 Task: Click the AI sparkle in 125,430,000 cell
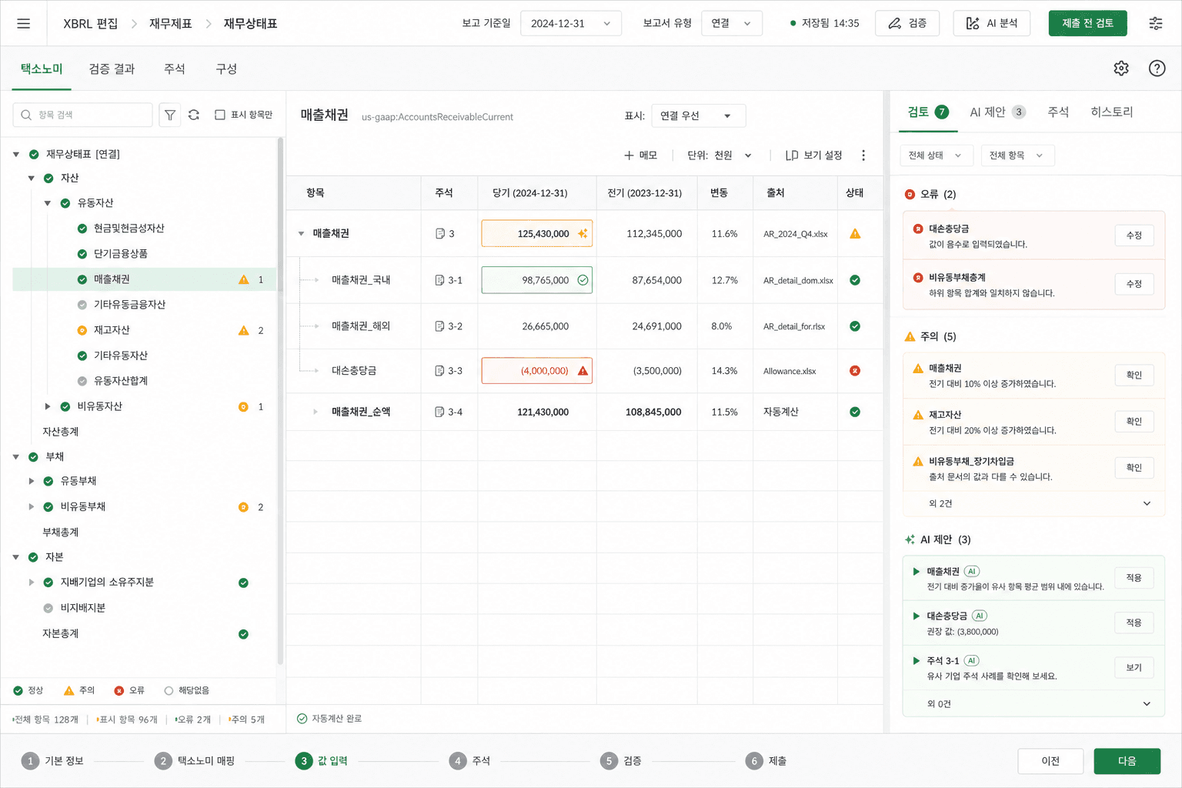[583, 233]
